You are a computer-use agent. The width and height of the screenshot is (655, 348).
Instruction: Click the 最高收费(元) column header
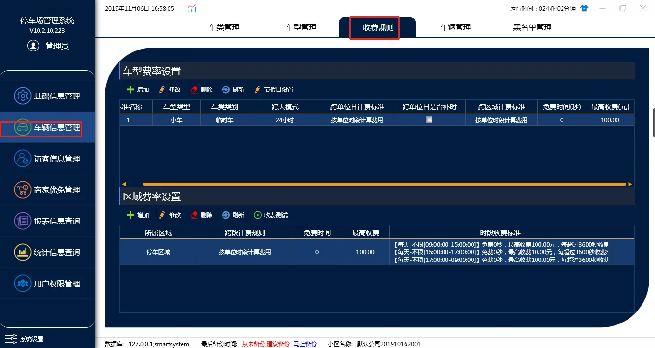[610, 107]
